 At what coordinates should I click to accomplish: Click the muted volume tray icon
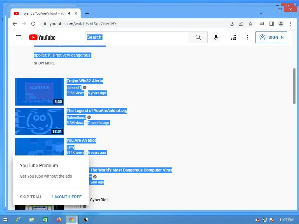coord(257,220)
